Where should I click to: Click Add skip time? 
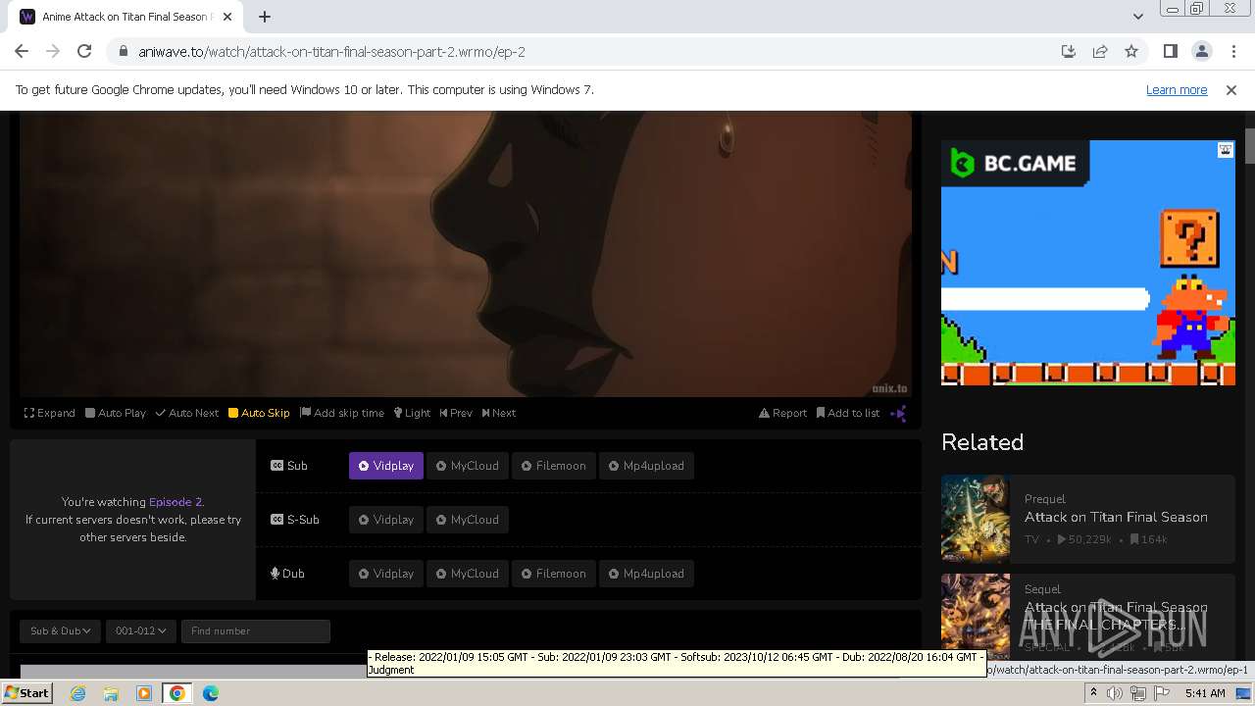tap(342, 413)
